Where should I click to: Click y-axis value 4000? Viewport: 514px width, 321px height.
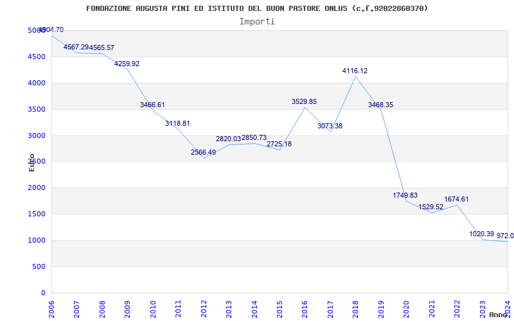click(37, 83)
